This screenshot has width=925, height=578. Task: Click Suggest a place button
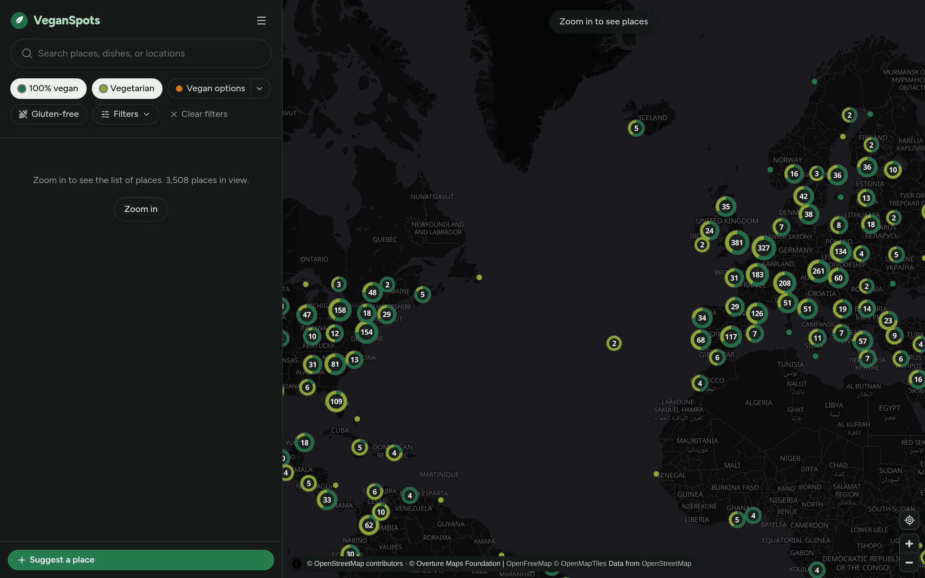(141, 560)
